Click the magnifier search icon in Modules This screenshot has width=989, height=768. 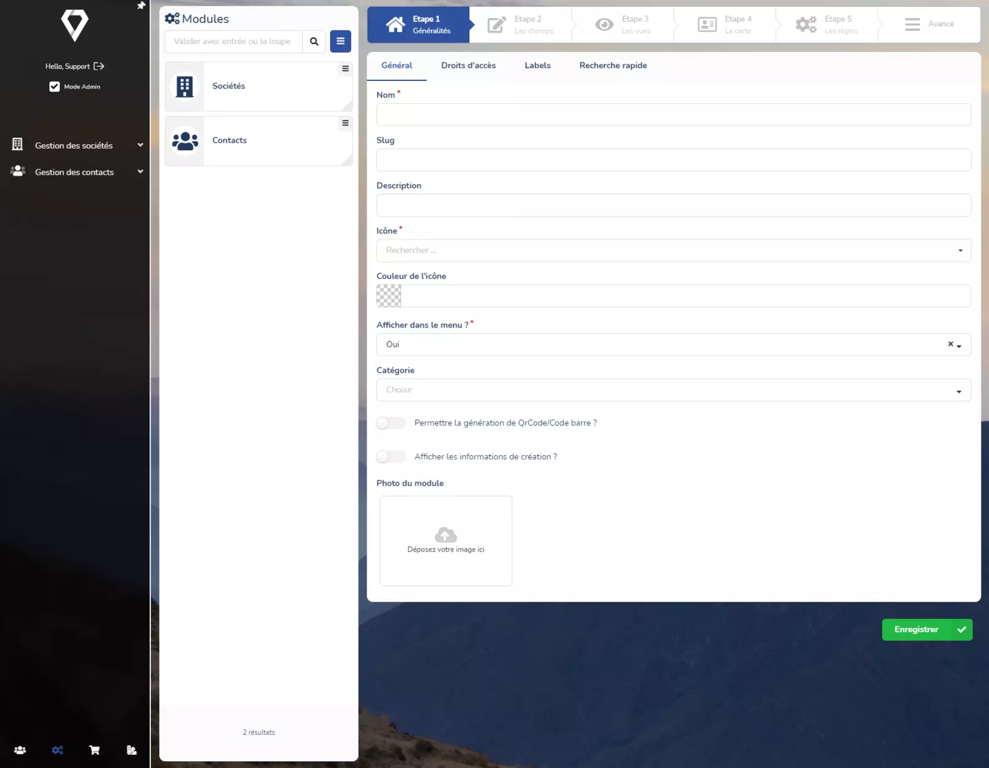pyautogui.click(x=314, y=41)
